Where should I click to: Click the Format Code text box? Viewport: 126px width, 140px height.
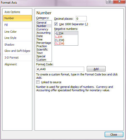[60, 69]
